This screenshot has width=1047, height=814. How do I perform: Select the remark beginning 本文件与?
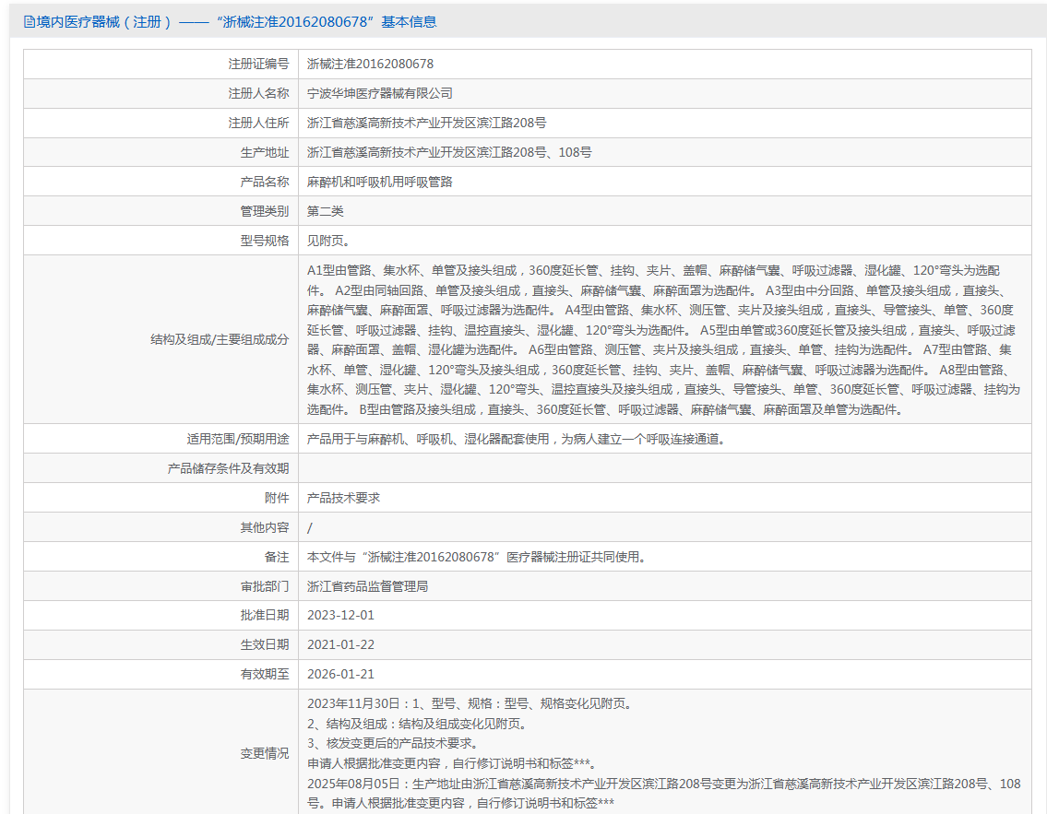478,557
